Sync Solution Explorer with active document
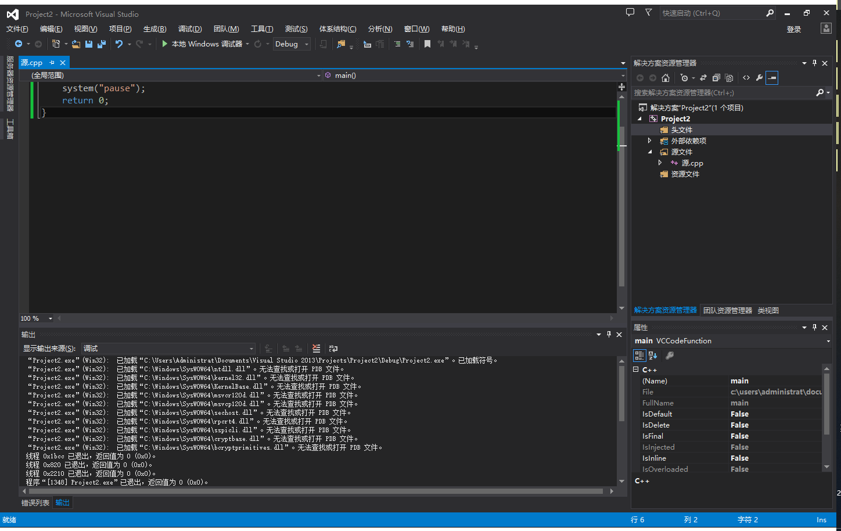The width and height of the screenshot is (841, 531). click(704, 77)
